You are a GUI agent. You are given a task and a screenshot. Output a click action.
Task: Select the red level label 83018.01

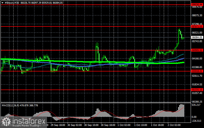point(197,71)
